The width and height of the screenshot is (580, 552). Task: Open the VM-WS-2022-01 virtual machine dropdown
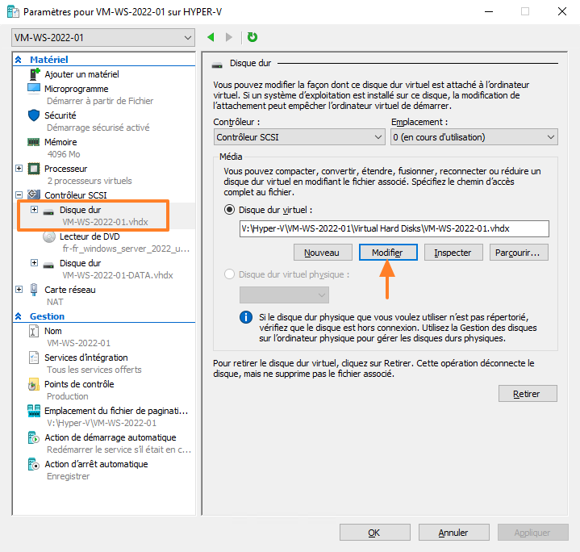(x=103, y=38)
